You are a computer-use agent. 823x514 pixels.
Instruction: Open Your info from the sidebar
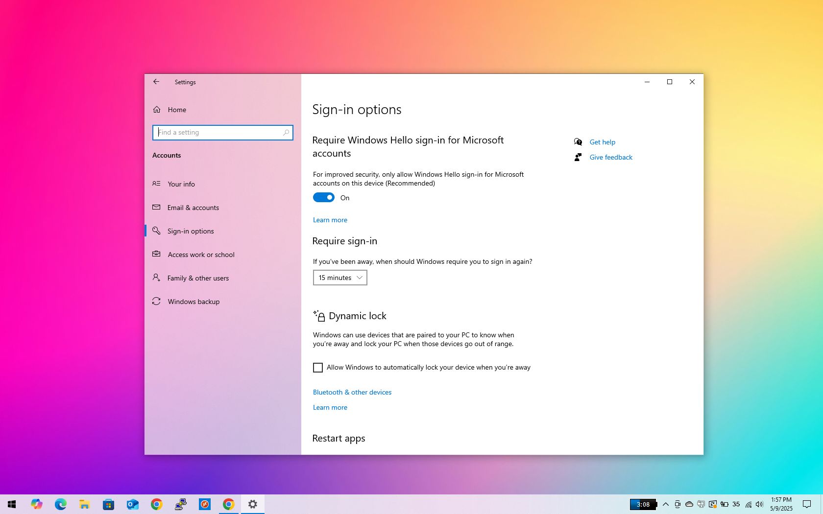coord(181,184)
